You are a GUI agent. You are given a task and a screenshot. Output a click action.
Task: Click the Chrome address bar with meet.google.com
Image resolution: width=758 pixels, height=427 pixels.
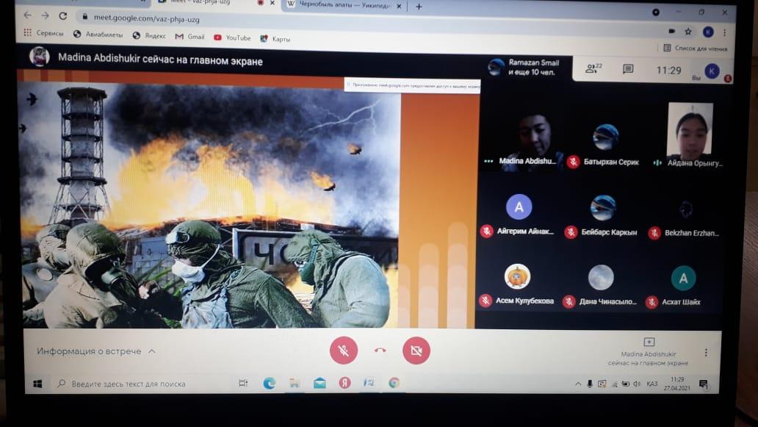pyautogui.click(x=294, y=16)
